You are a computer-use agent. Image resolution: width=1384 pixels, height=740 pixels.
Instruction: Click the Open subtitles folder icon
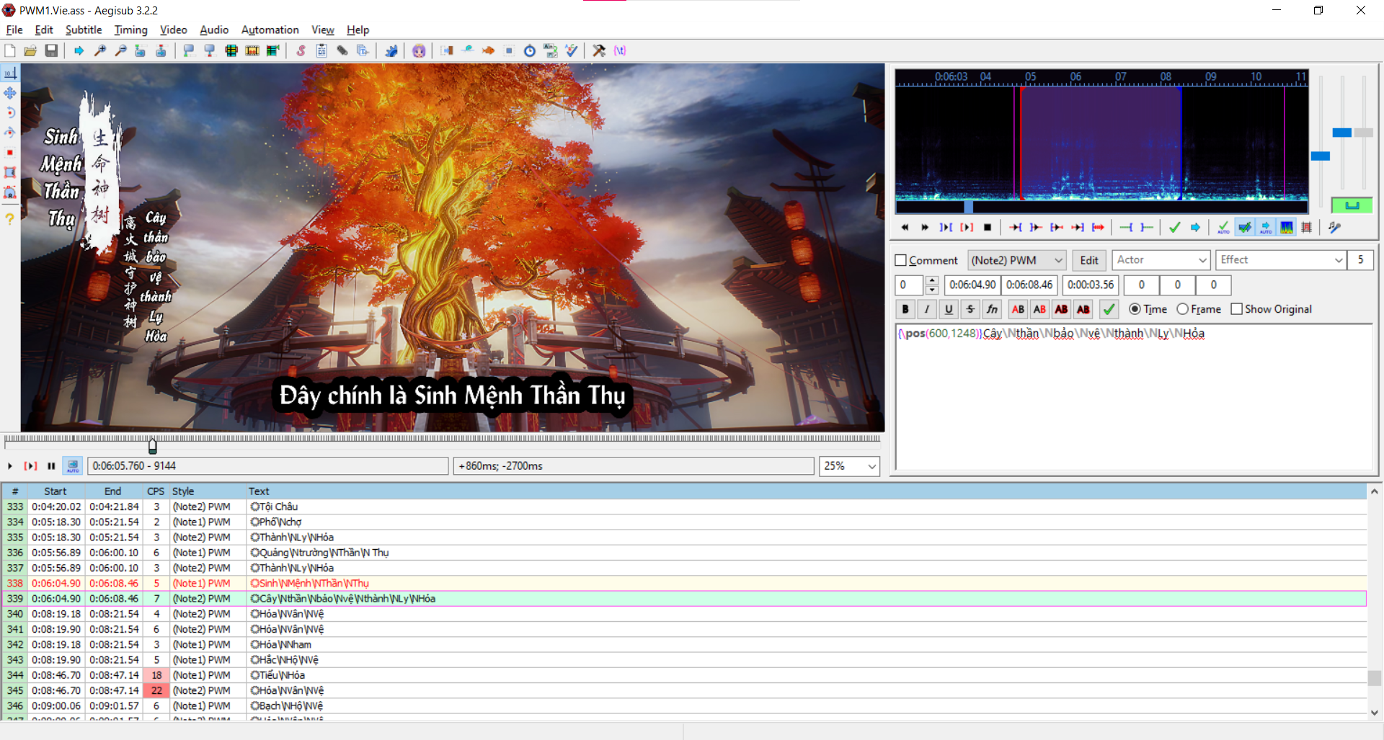[x=30, y=50]
